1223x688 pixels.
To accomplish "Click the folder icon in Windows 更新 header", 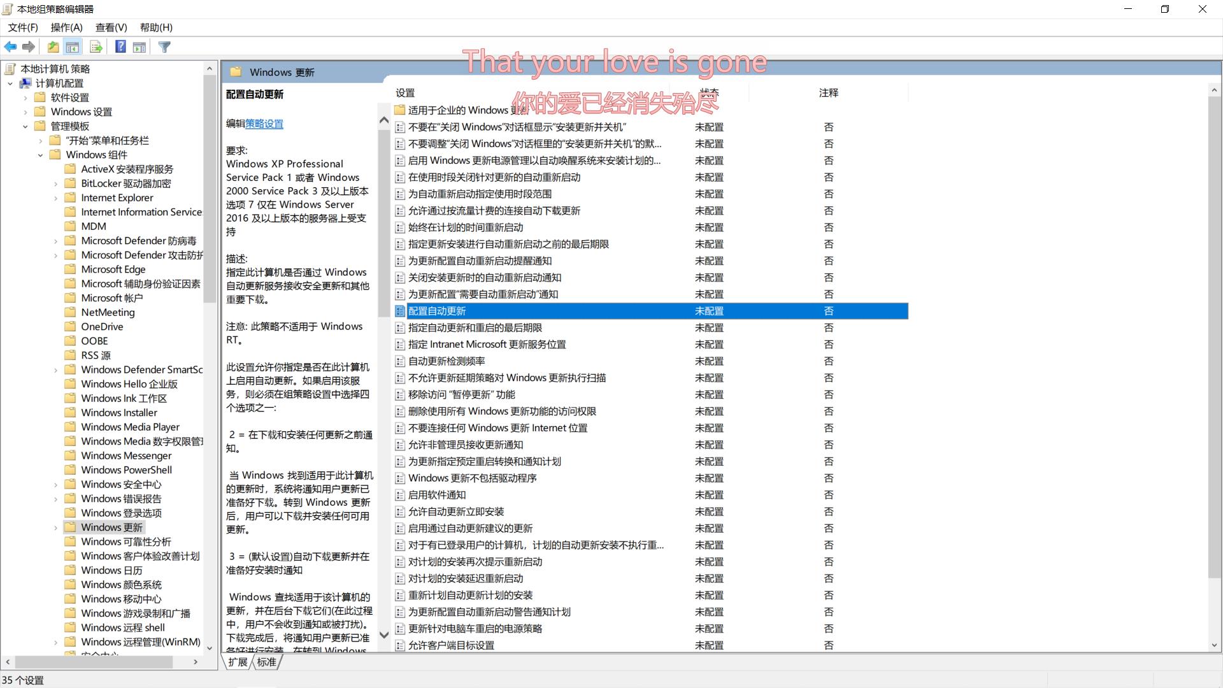I will point(236,72).
